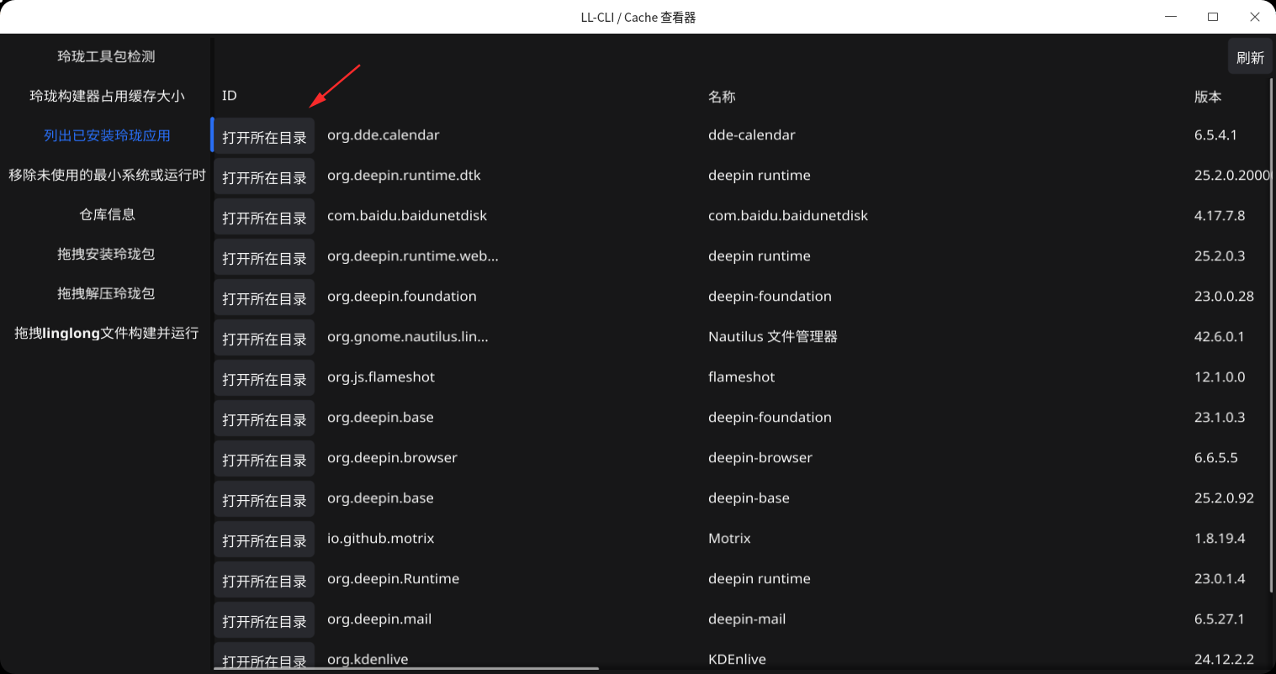Click the org.deepin.mail ID cell
Screen dimensions: 1276x674
[x=379, y=619]
